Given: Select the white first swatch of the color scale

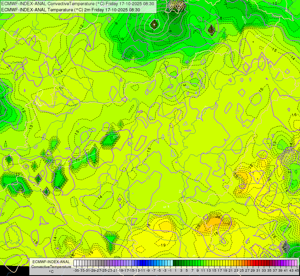Looking at the screenshot, I should [75, 263].
